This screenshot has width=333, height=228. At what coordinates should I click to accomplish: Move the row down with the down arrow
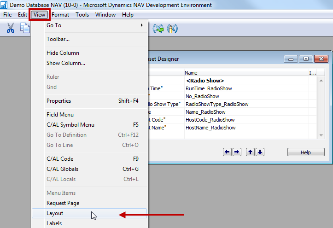[x=260, y=152]
